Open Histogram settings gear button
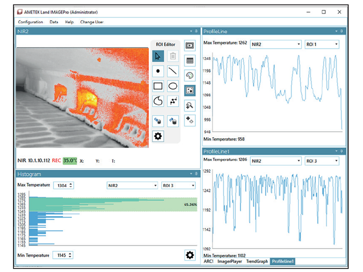Screen dimensions: 363x272 click(x=190, y=255)
